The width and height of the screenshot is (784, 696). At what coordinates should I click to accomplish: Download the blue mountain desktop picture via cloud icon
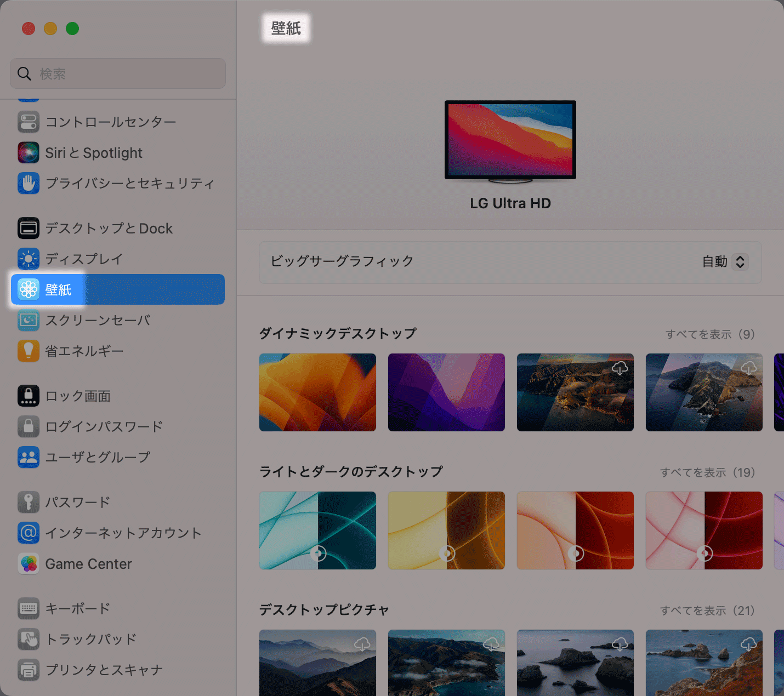click(362, 644)
